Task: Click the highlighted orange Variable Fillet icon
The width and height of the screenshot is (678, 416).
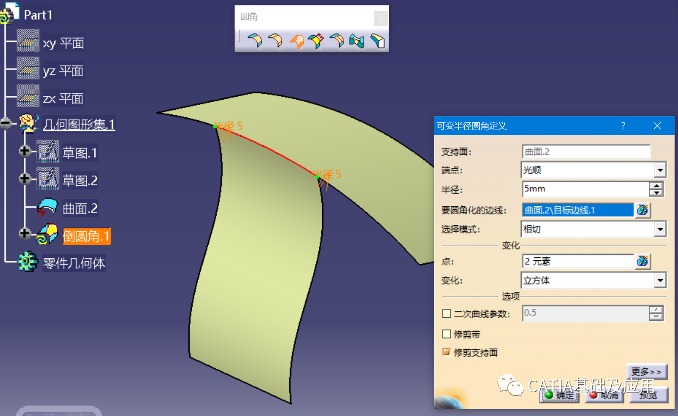Action: click(x=296, y=41)
